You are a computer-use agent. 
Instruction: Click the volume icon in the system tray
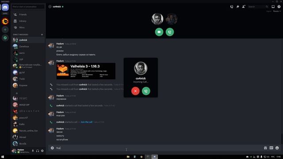pos(268,157)
